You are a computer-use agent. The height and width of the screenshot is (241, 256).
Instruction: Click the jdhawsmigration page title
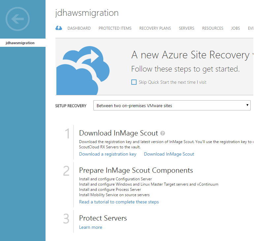pos(87,13)
